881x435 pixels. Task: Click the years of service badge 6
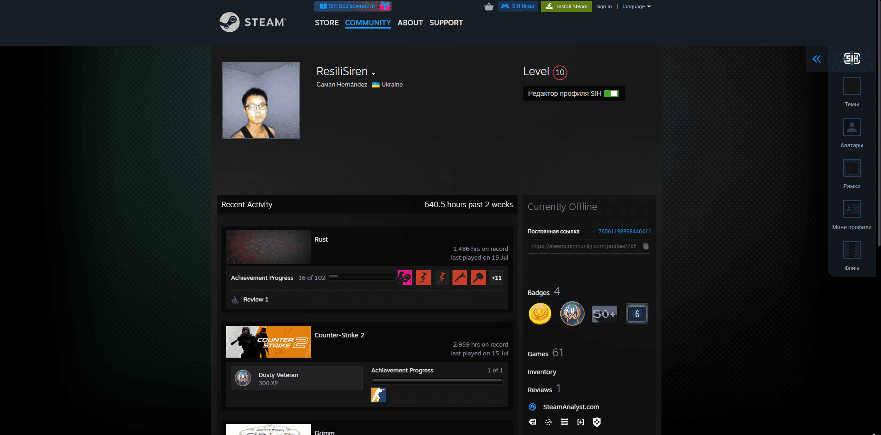click(637, 314)
